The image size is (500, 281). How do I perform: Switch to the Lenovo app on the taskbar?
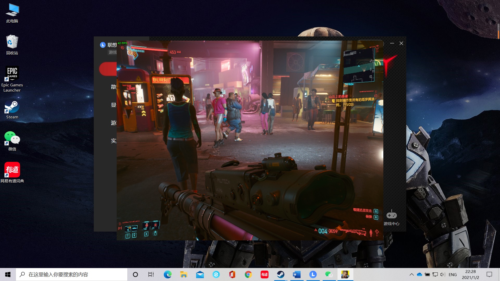[x=313, y=274]
